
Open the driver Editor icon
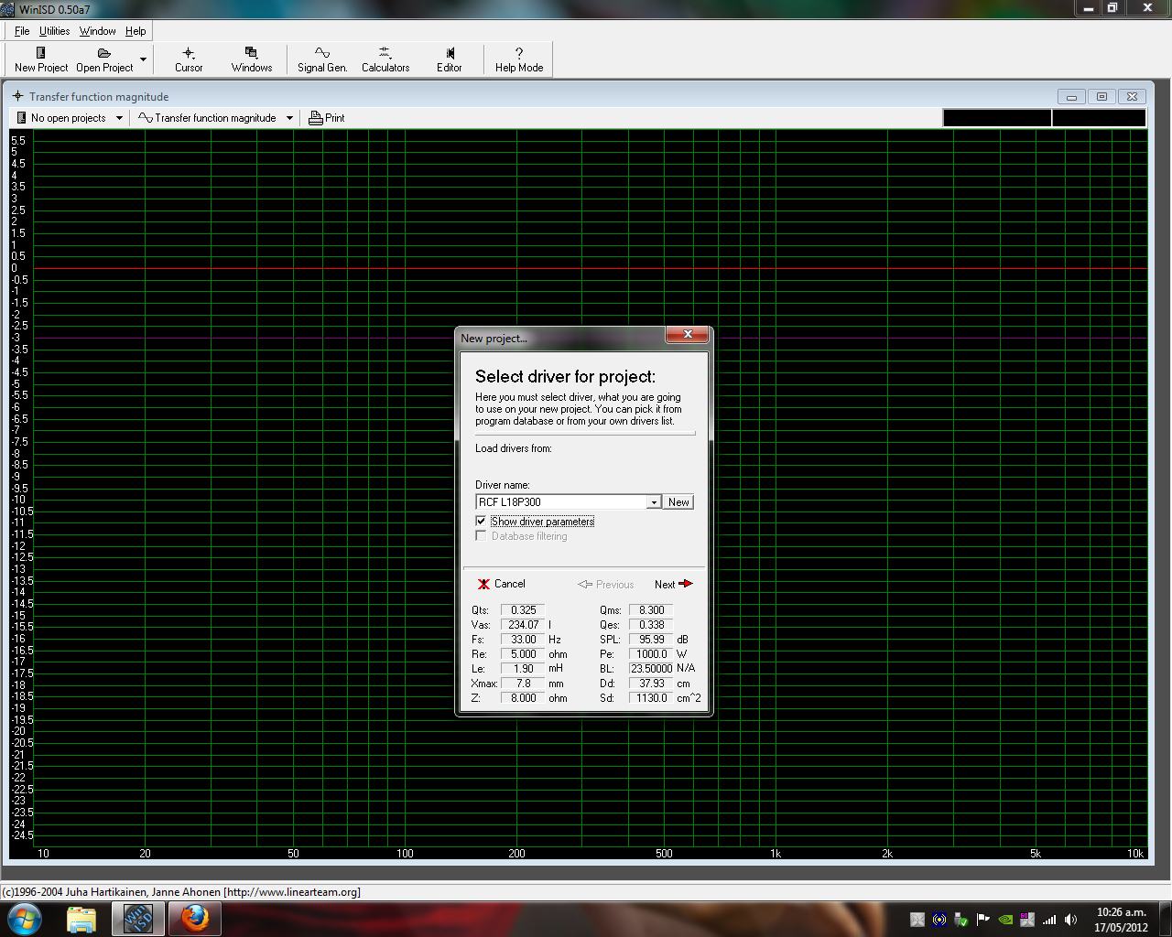tap(449, 54)
